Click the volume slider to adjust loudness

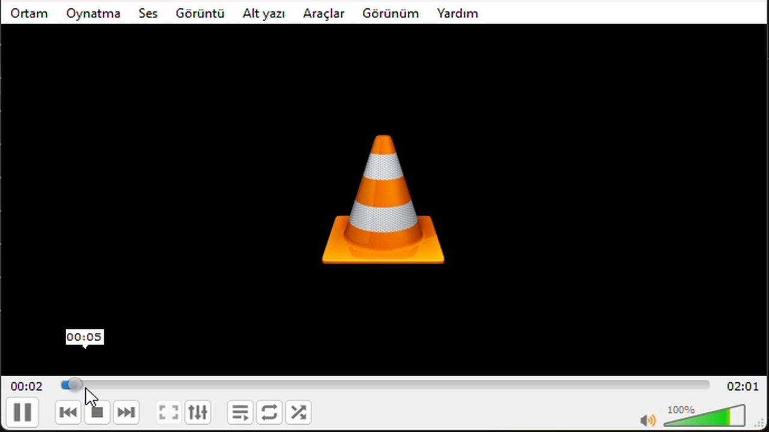click(703, 417)
